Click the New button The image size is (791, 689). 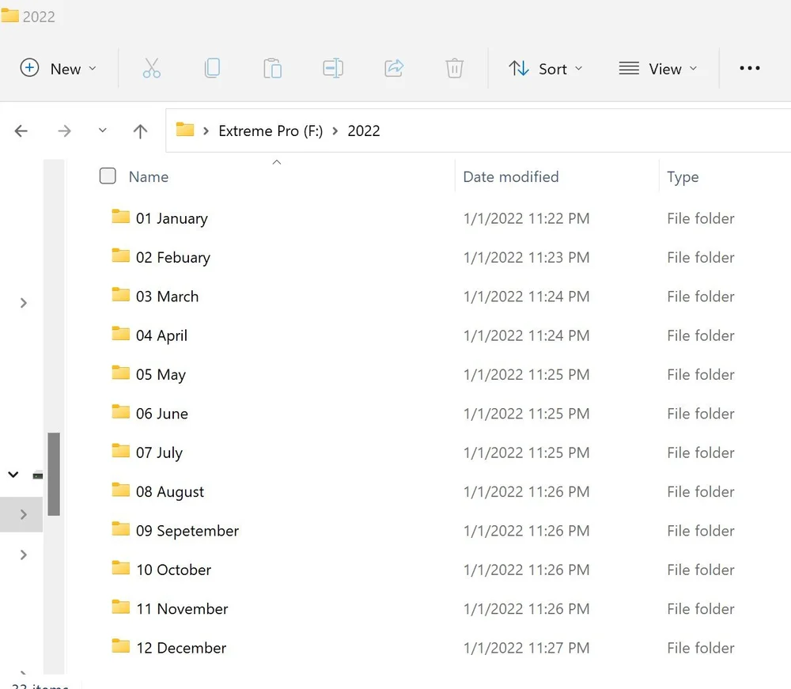click(59, 68)
